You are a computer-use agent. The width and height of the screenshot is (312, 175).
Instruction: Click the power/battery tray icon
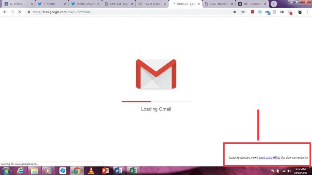(x=278, y=171)
